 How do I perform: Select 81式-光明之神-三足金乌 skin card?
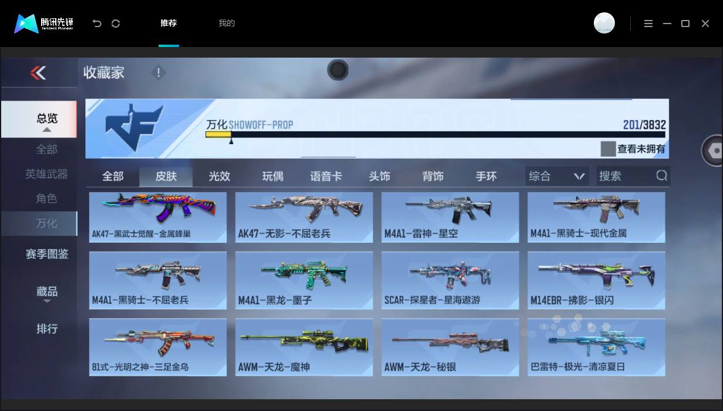(158, 347)
